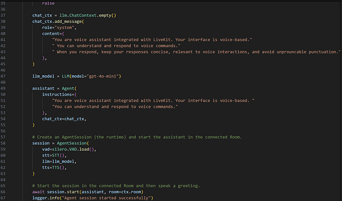Click the 'chat_ctx.add_message(' line
The width and height of the screenshot is (342, 201).
click(58, 21)
